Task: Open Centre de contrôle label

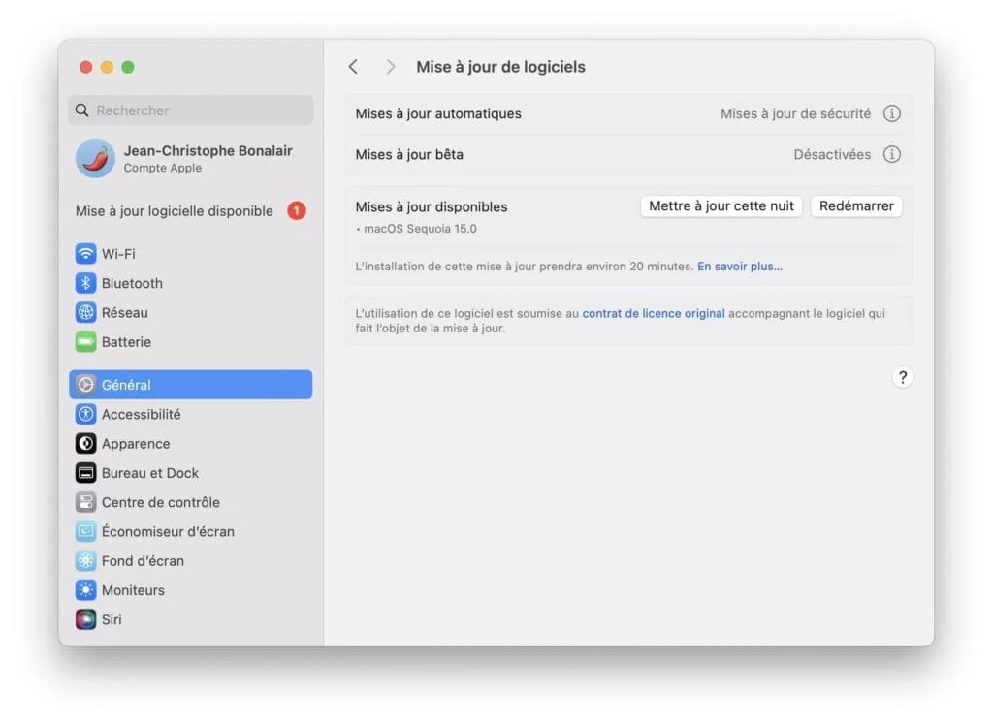Action: 161,502
